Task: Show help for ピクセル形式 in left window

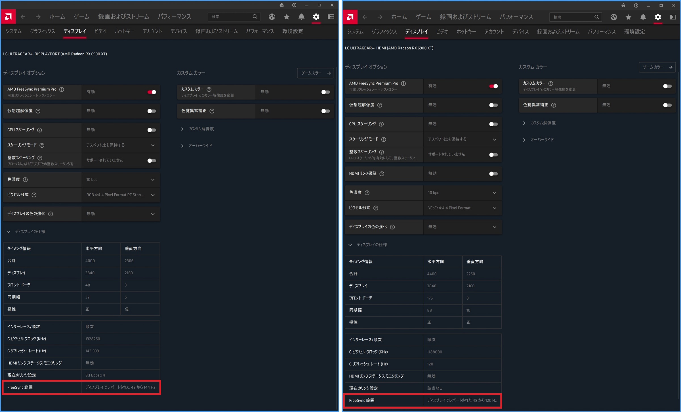Action: click(34, 195)
